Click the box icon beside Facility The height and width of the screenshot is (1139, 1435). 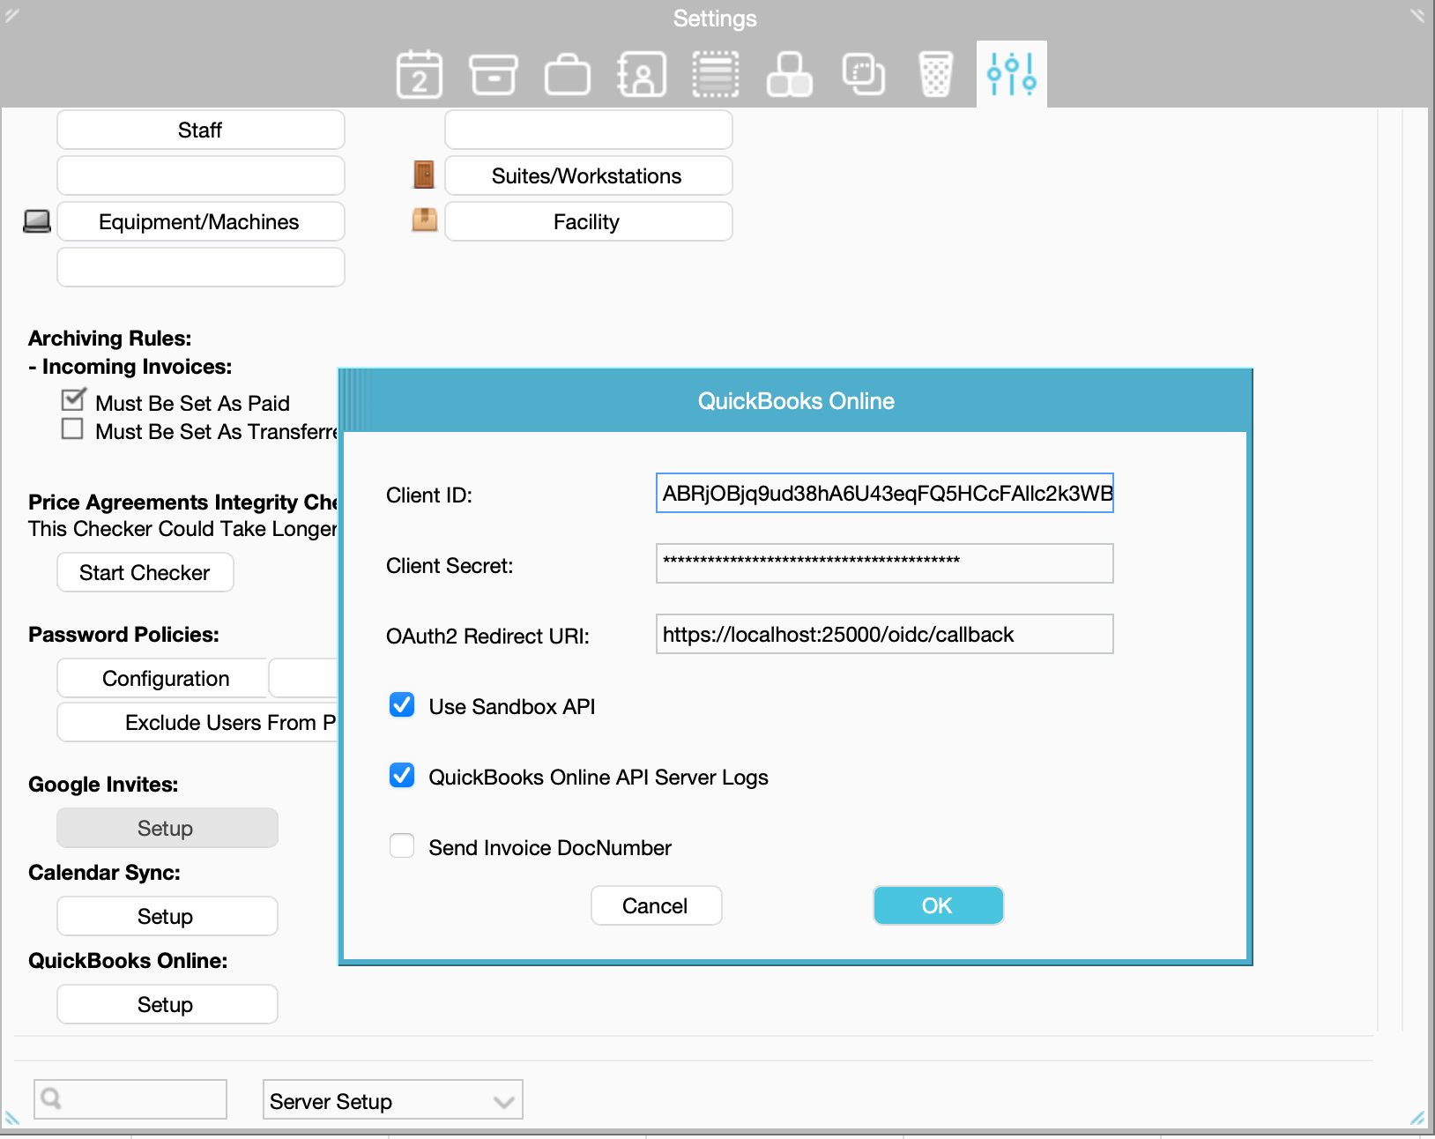pyautogui.click(x=425, y=220)
